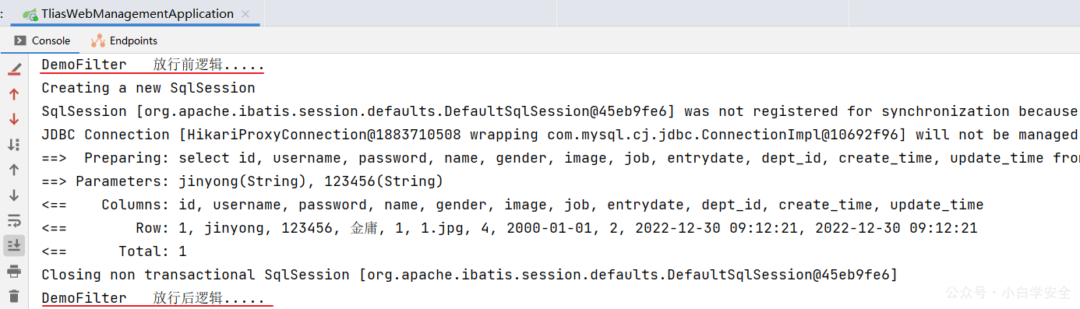Switch to the Console tab
Image resolution: width=1080 pixels, height=309 pixels.
click(x=42, y=40)
